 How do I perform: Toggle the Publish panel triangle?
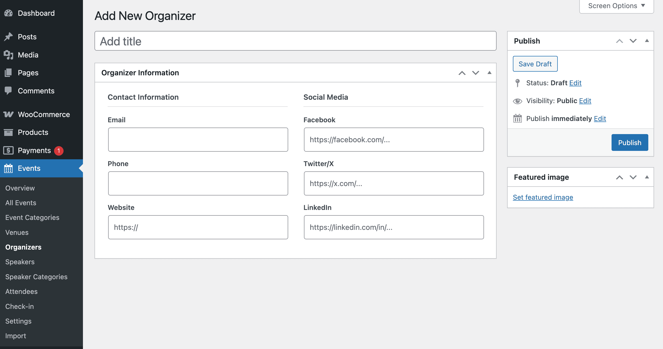point(647,41)
